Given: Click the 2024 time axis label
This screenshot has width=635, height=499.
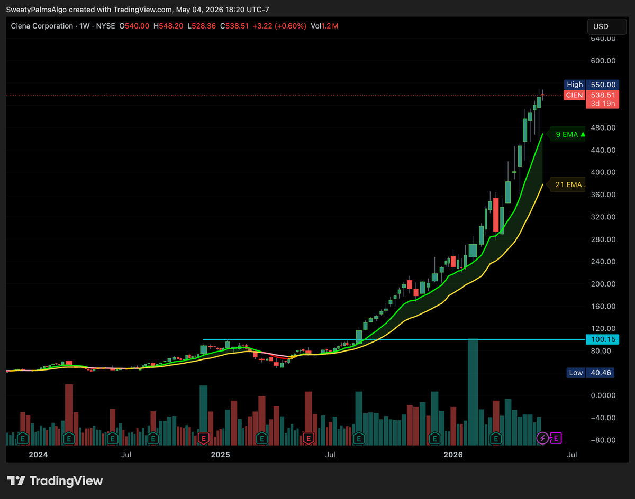Looking at the screenshot, I should coord(38,455).
